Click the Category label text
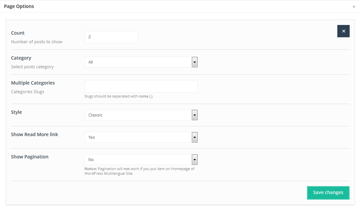360x216 pixels. 21,58
